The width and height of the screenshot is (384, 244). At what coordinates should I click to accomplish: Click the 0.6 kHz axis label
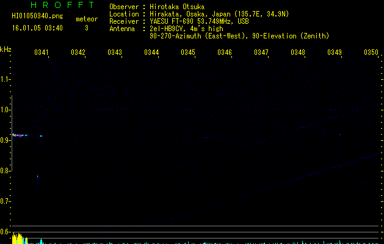[5, 232]
